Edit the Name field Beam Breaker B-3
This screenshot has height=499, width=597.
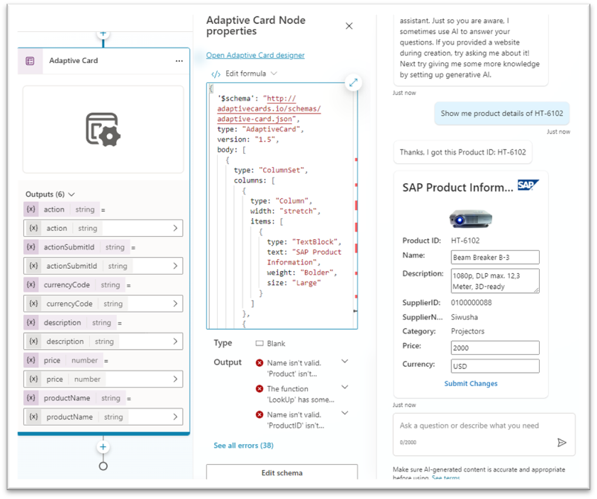pos(495,257)
